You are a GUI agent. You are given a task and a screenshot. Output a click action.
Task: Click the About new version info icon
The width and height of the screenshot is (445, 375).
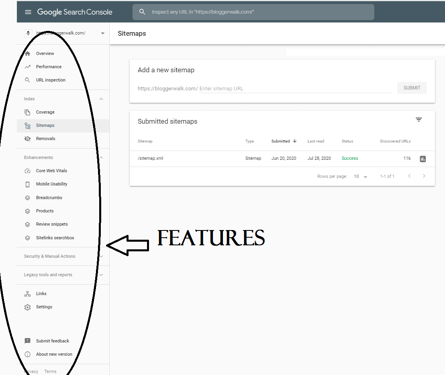click(28, 354)
